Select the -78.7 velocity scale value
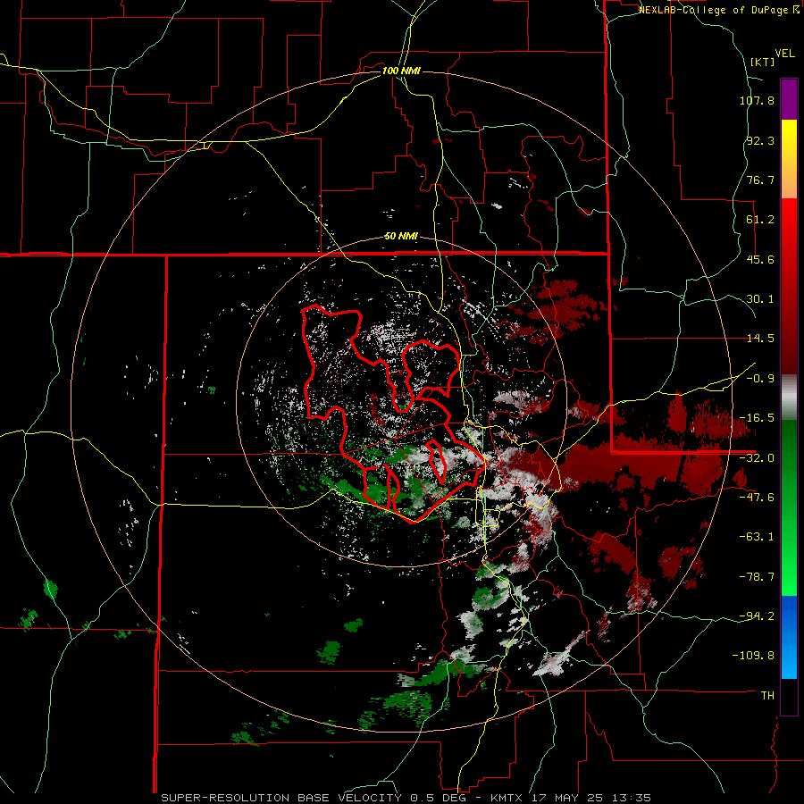The image size is (804, 804). click(x=757, y=577)
